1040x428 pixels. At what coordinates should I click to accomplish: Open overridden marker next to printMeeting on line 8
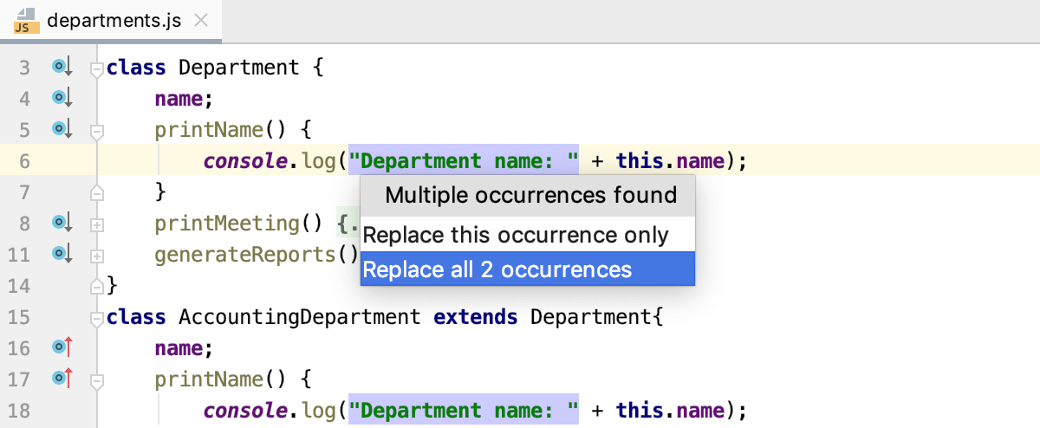[x=61, y=223]
